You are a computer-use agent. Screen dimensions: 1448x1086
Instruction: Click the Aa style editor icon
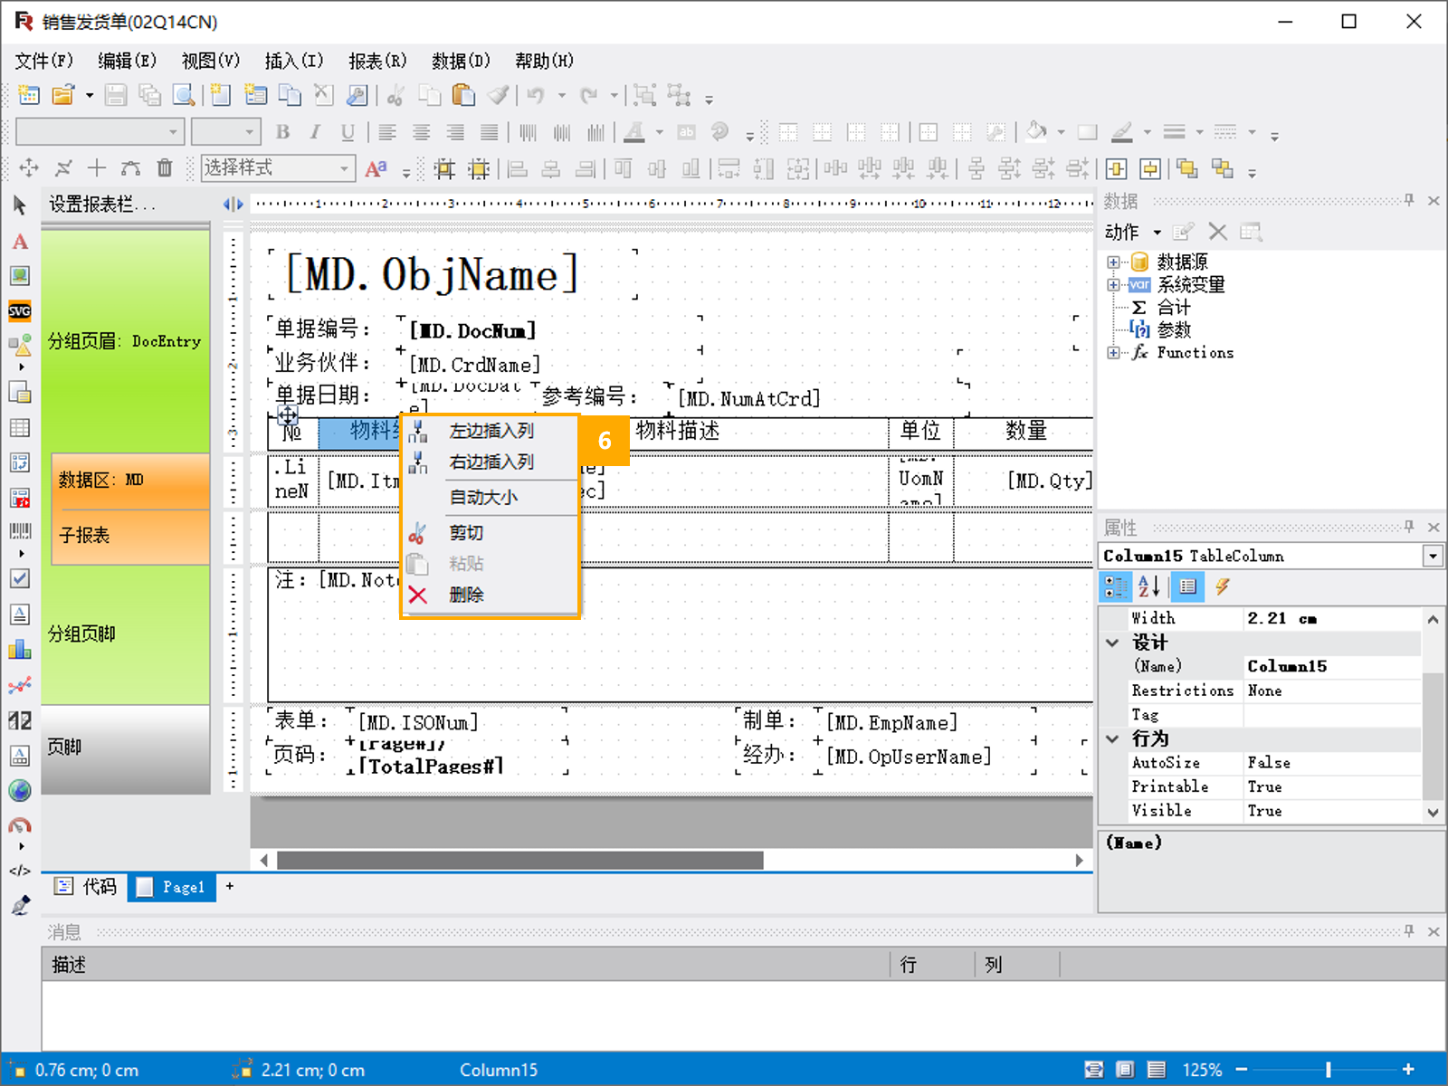point(376,168)
